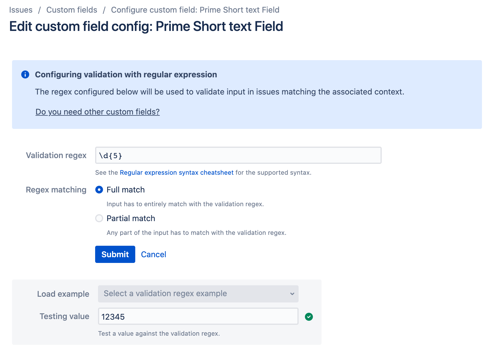Screen dimensions: 490x354
Task: Select the Partial match radio button
Action: tap(99, 218)
